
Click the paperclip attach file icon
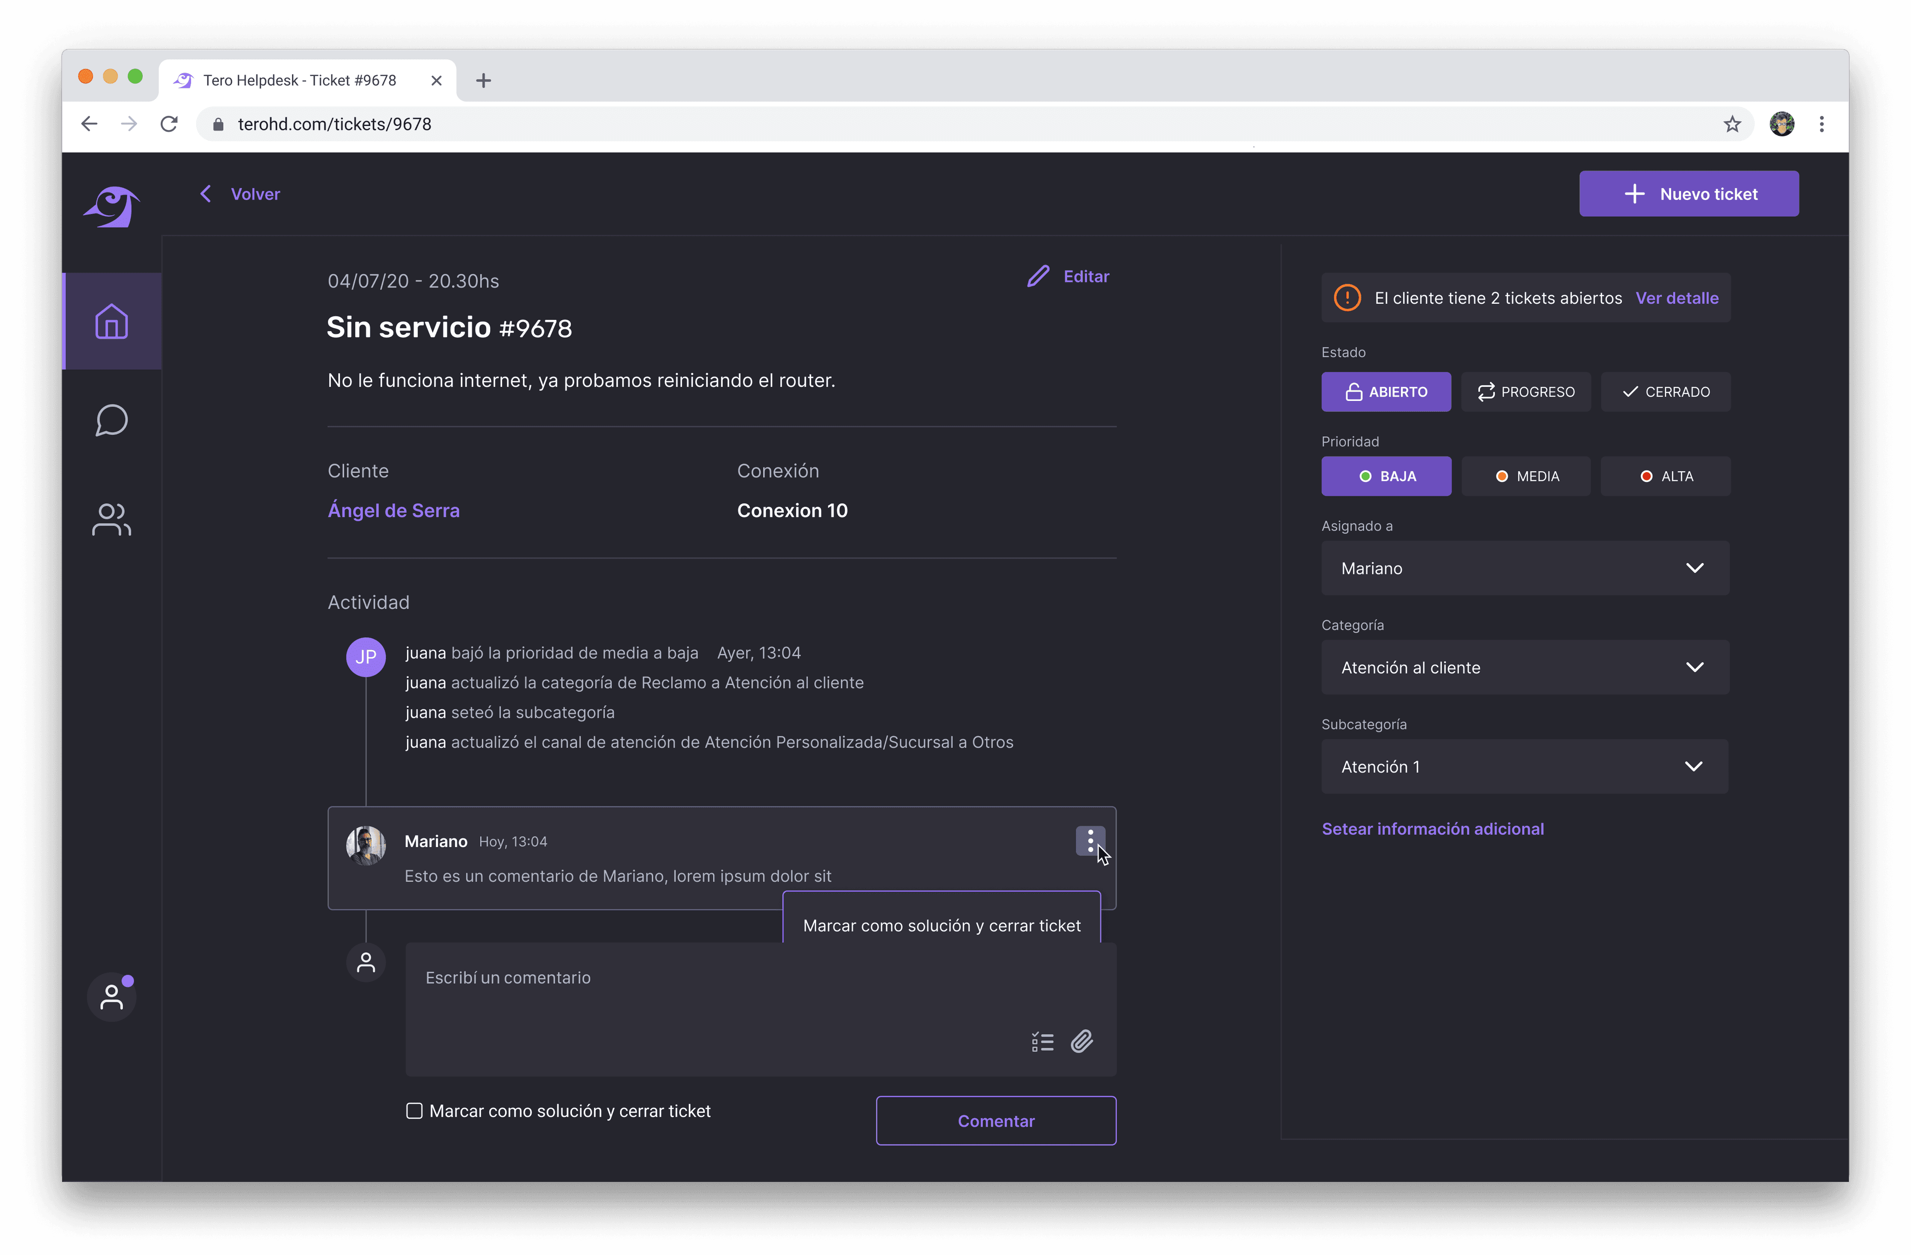point(1081,1042)
